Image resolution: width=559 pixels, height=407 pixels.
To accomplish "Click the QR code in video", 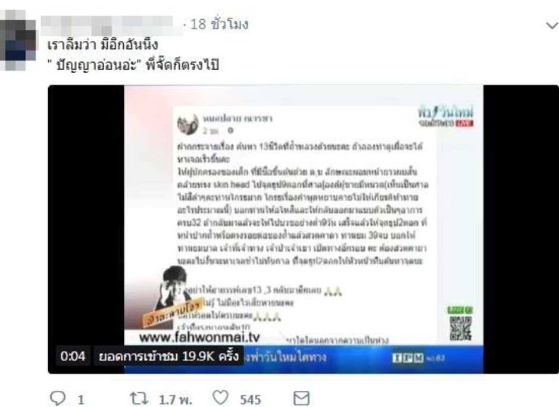I will 460,328.
